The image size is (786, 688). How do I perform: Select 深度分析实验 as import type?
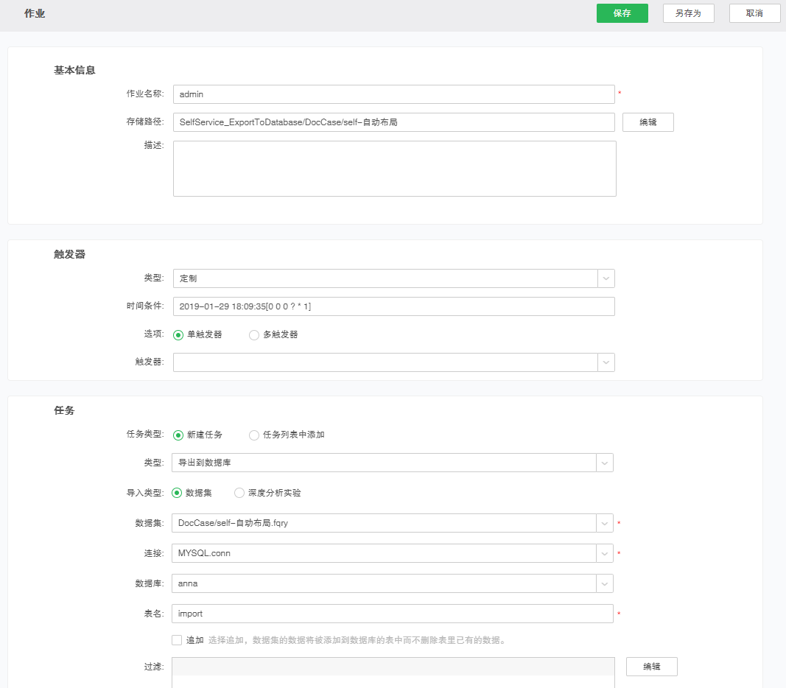pyautogui.click(x=239, y=492)
